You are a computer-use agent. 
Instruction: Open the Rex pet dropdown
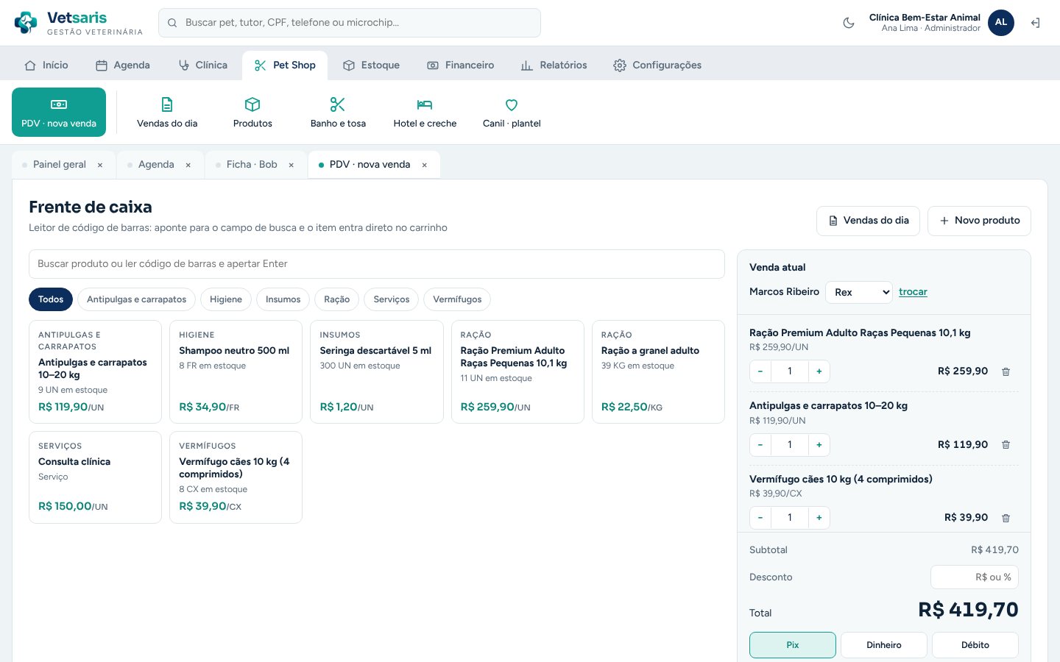coord(859,292)
